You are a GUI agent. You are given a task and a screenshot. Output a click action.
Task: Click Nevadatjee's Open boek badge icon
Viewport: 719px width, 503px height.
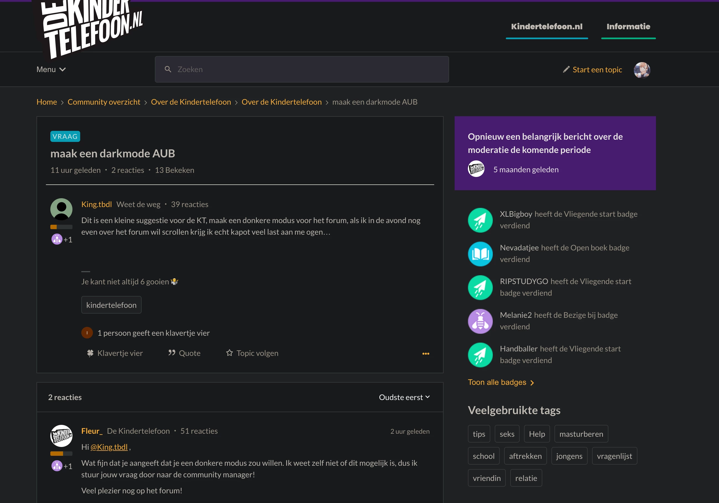tap(480, 254)
